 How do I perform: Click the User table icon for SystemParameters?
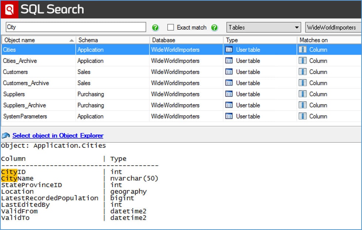(229, 116)
